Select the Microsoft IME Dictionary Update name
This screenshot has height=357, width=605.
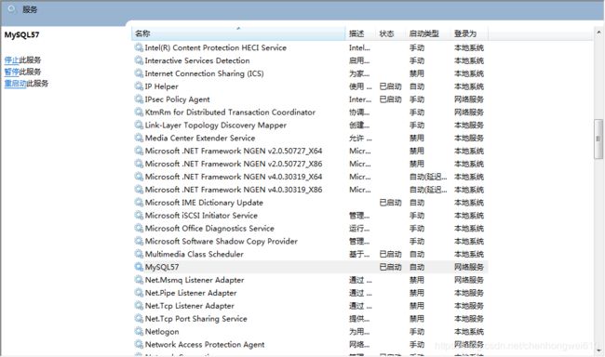(204, 203)
